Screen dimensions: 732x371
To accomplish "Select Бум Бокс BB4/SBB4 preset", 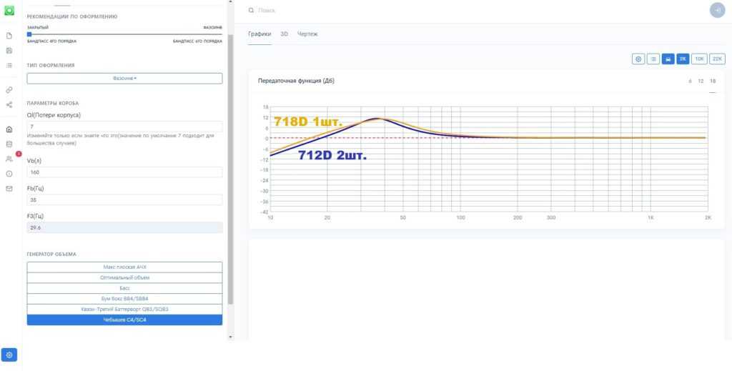I will [124, 298].
